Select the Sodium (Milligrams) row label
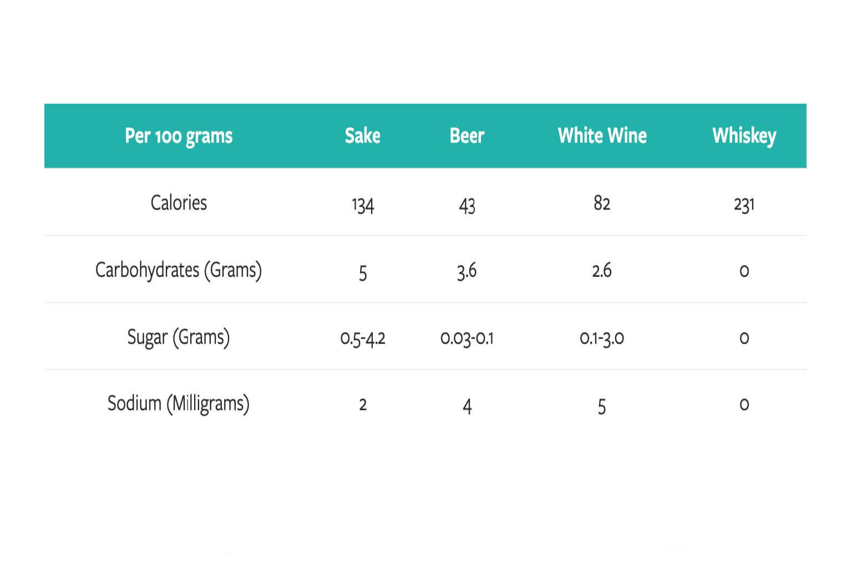The height and width of the screenshot is (568, 852). click(x=179, y=404)
